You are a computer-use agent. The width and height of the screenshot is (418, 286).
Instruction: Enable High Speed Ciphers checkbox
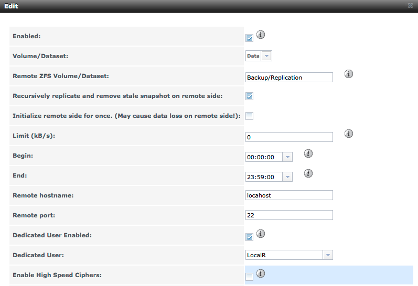tap(249, 277)
